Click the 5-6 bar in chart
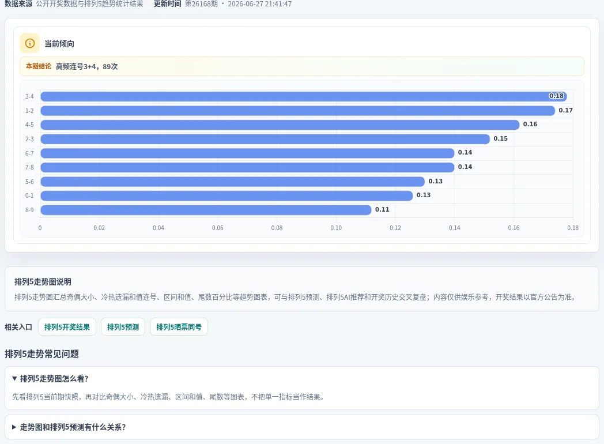The height and width of the screenshot is (444, 604). 233,182
